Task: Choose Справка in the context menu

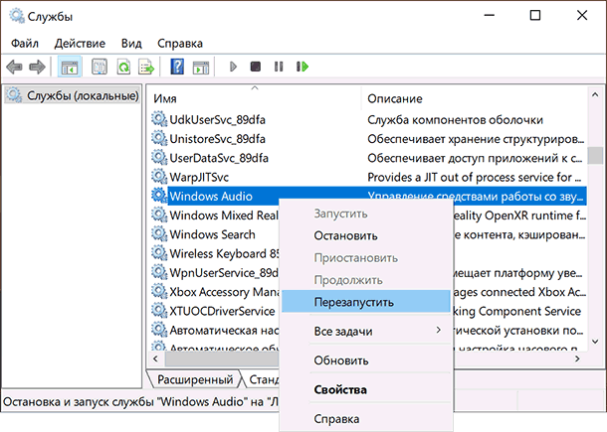Action: pos(365,419)
